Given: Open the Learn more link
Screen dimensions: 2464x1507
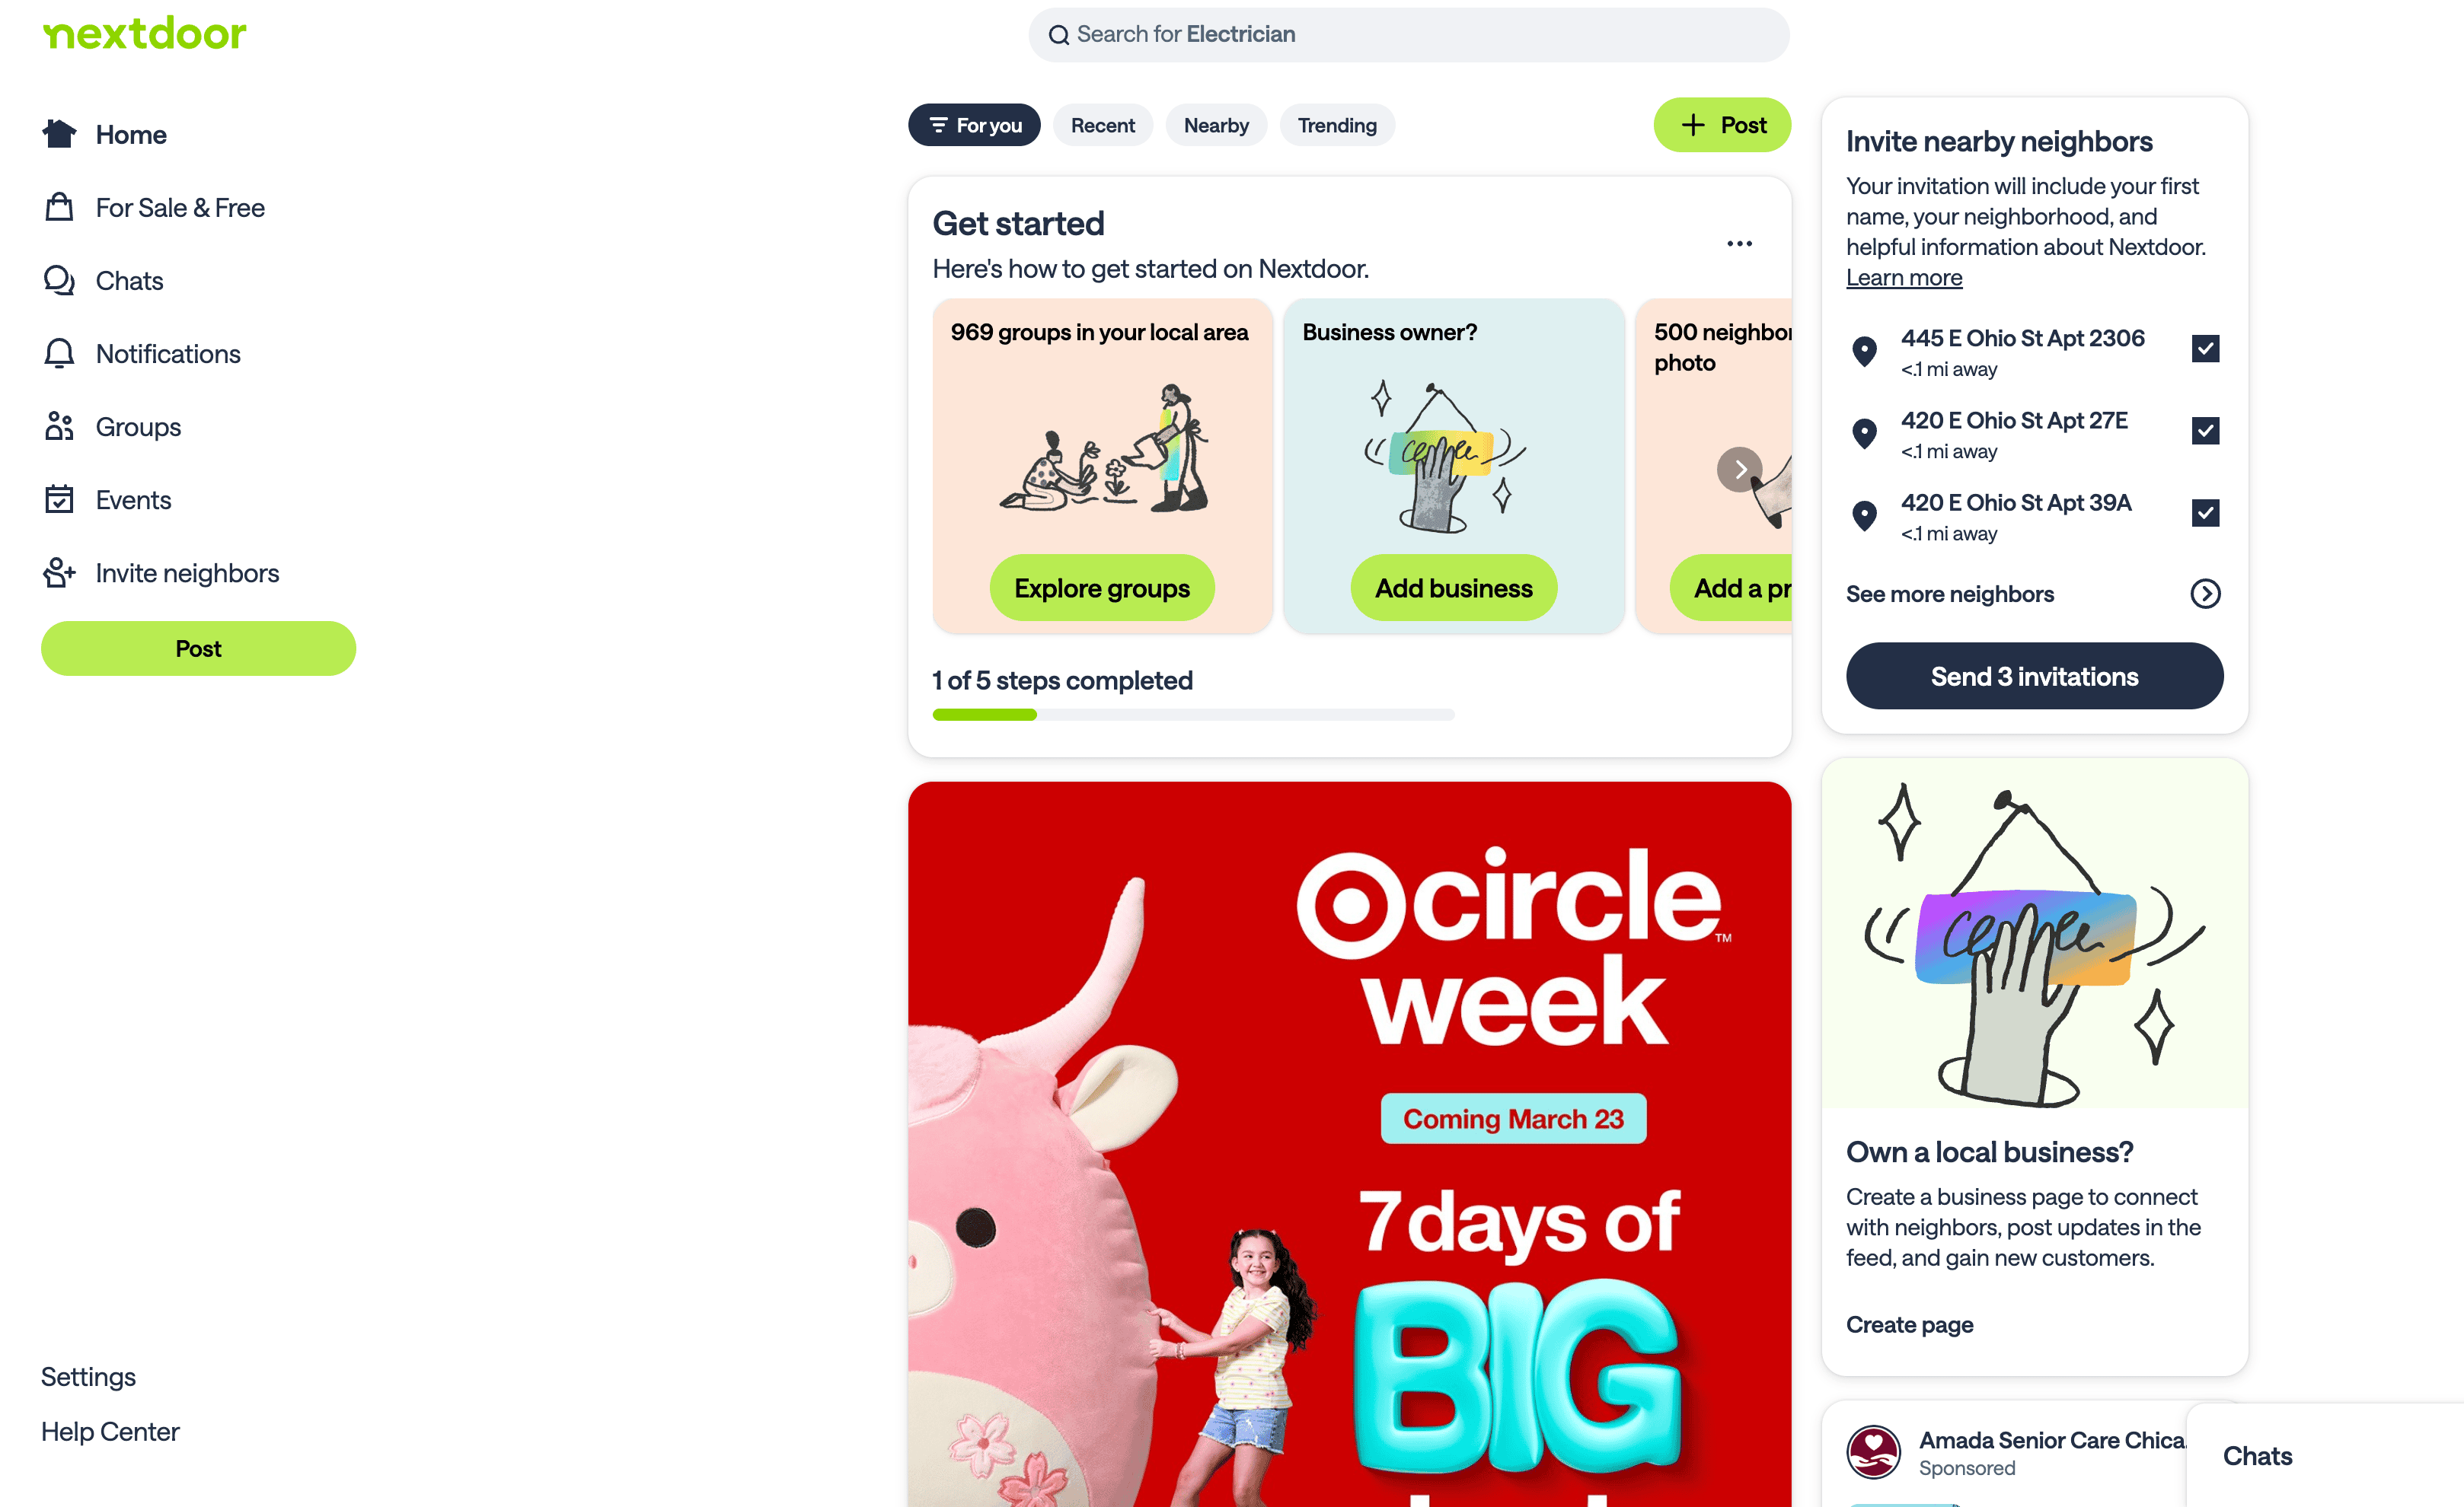Looking at the screenshot, I should [x=1903, y=277].
